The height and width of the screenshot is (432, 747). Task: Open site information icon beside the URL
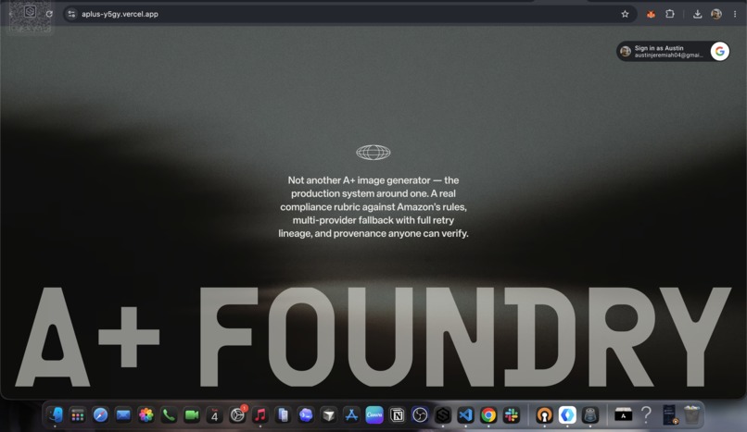pyautogui.click(x=71, y=14)
